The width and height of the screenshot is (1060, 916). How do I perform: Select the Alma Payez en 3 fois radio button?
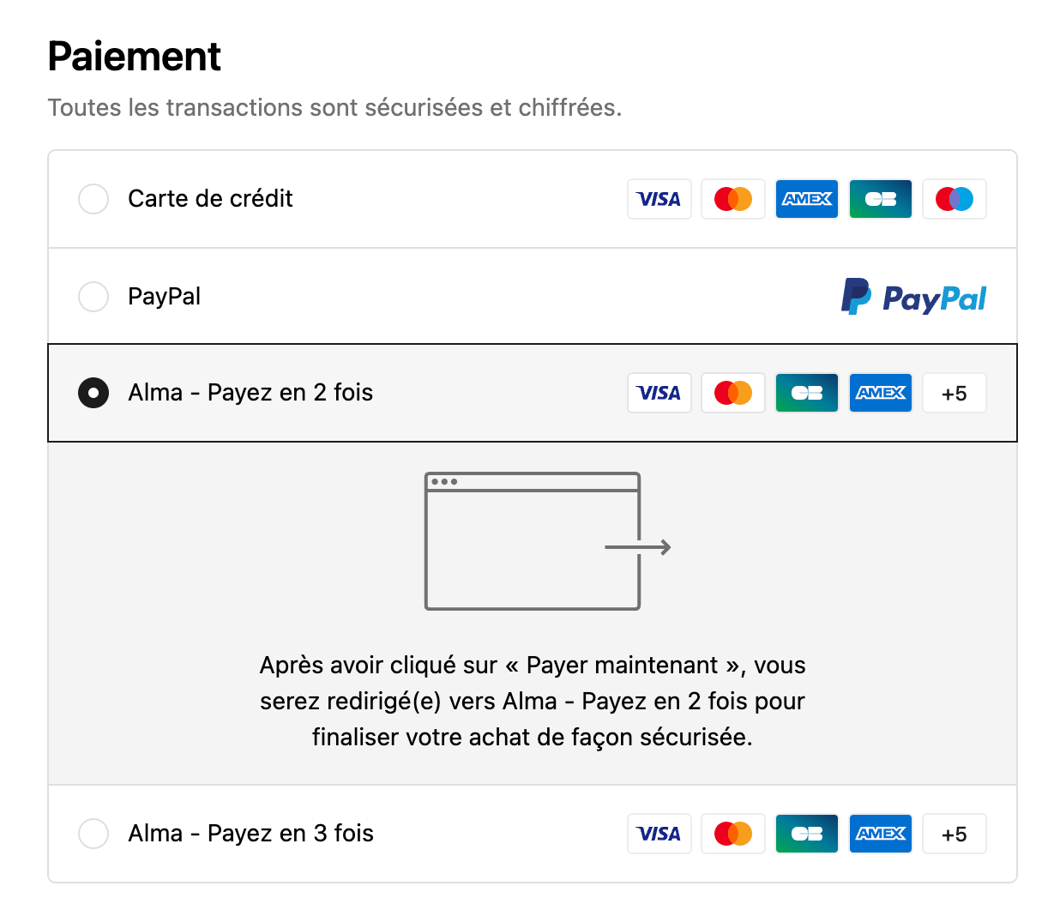coord(93,834)
